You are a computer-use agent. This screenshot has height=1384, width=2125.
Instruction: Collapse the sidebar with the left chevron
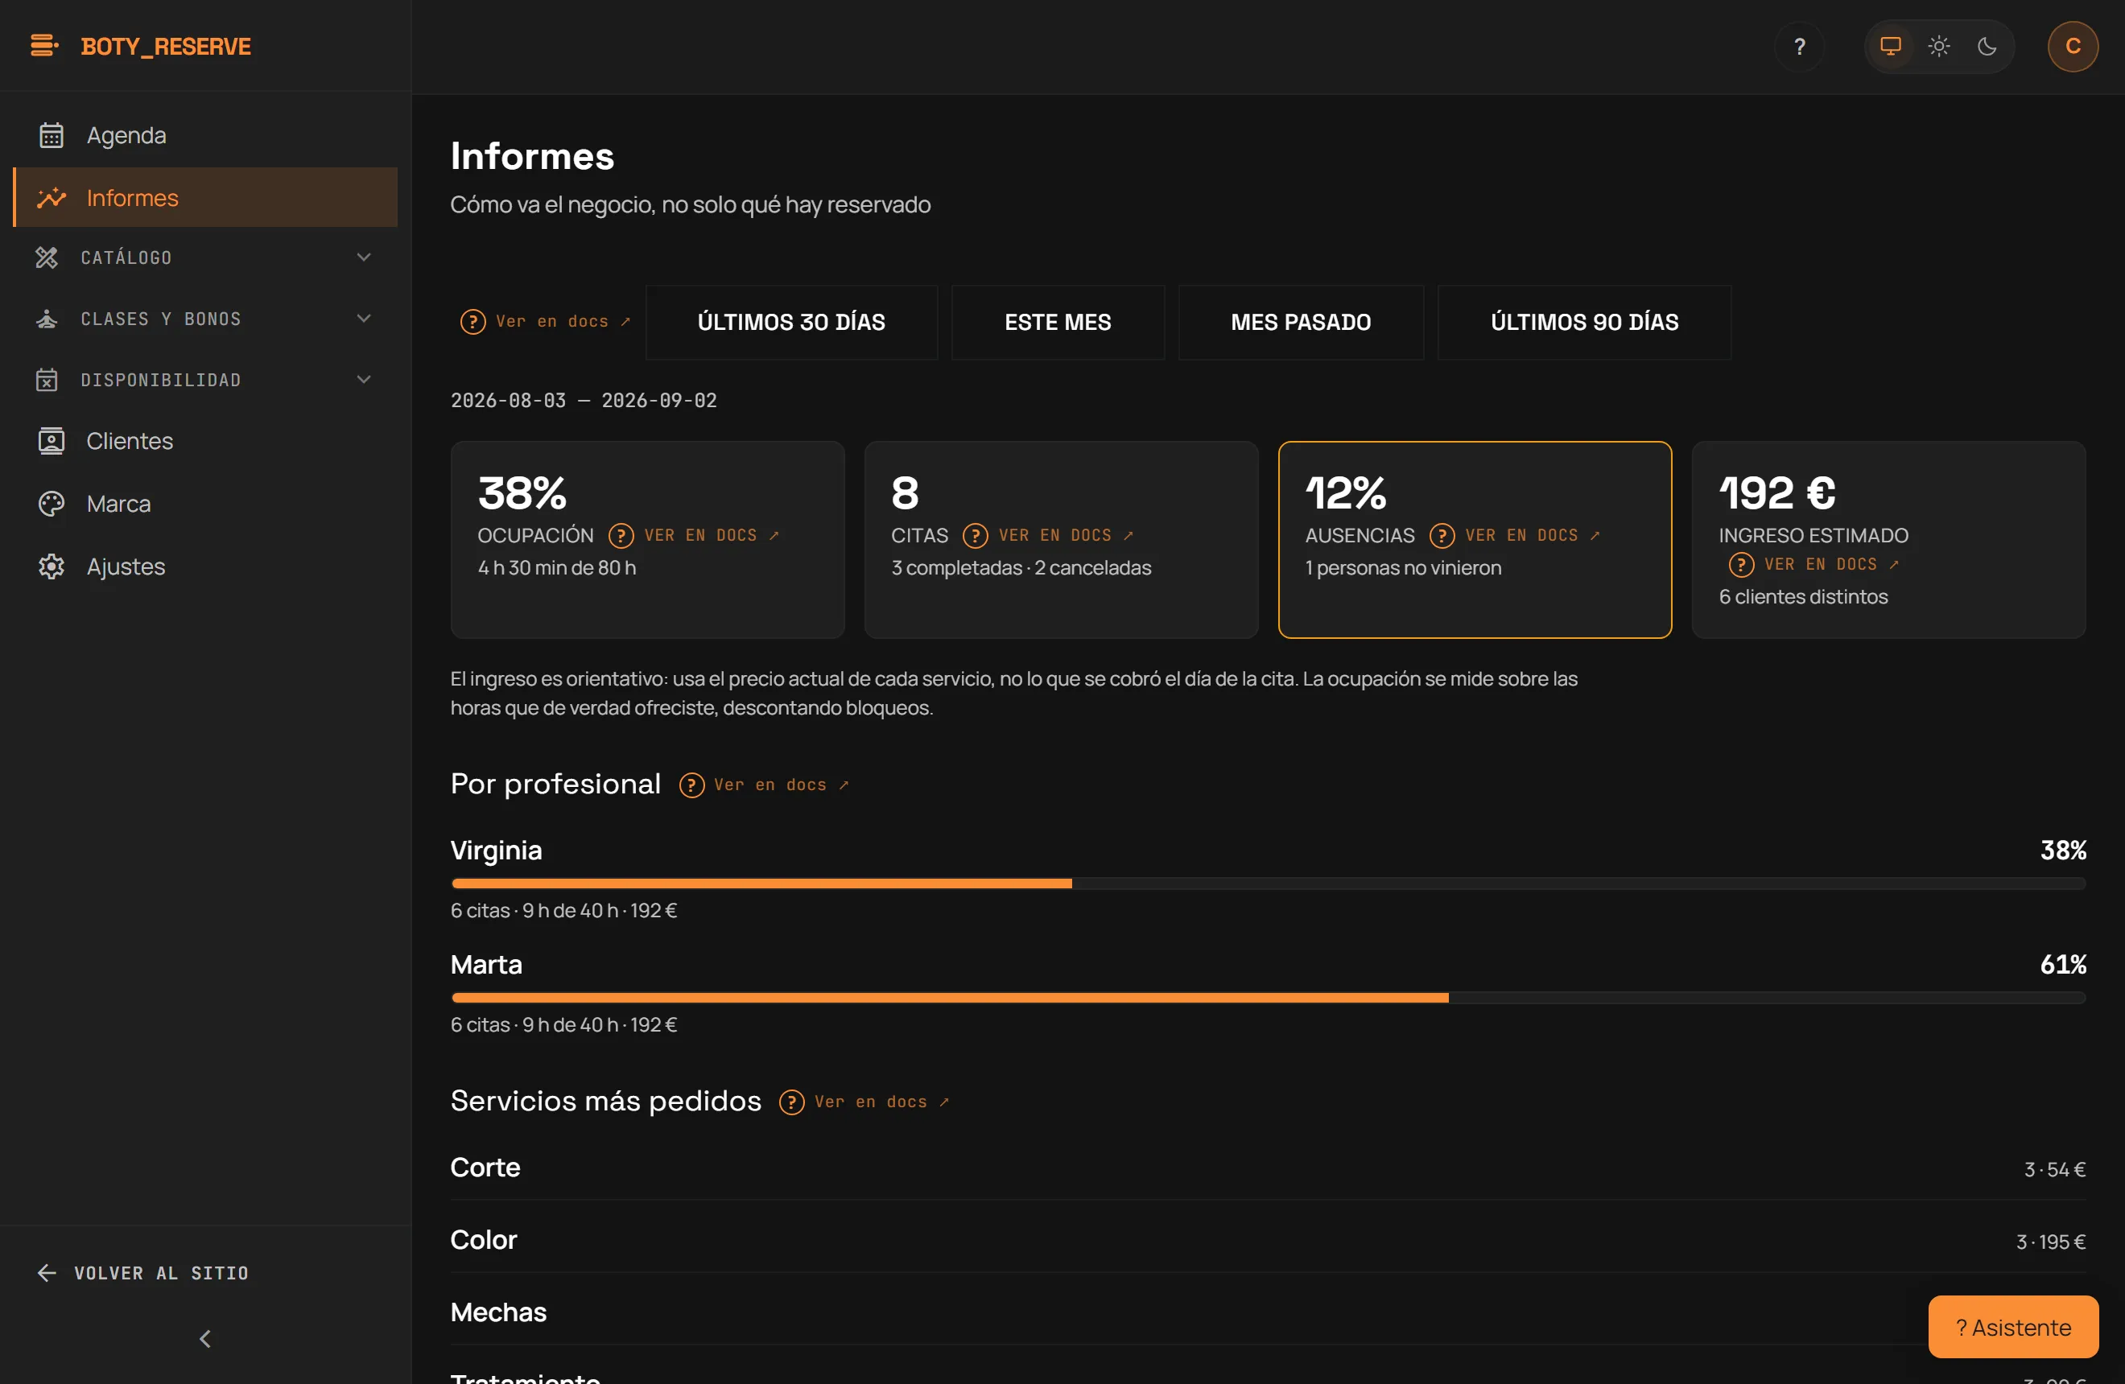[x=205, y=1338]
